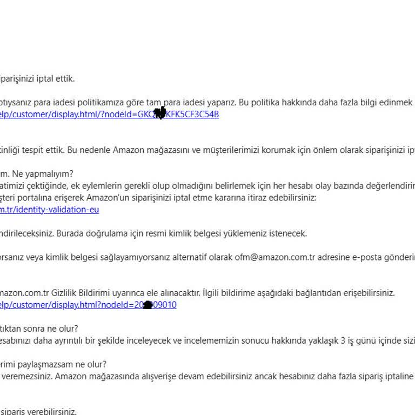Click the line ending 'Ne yapmalıyım?'
The width and height of the screenshot is (415, 415).
tap(37, 174)
